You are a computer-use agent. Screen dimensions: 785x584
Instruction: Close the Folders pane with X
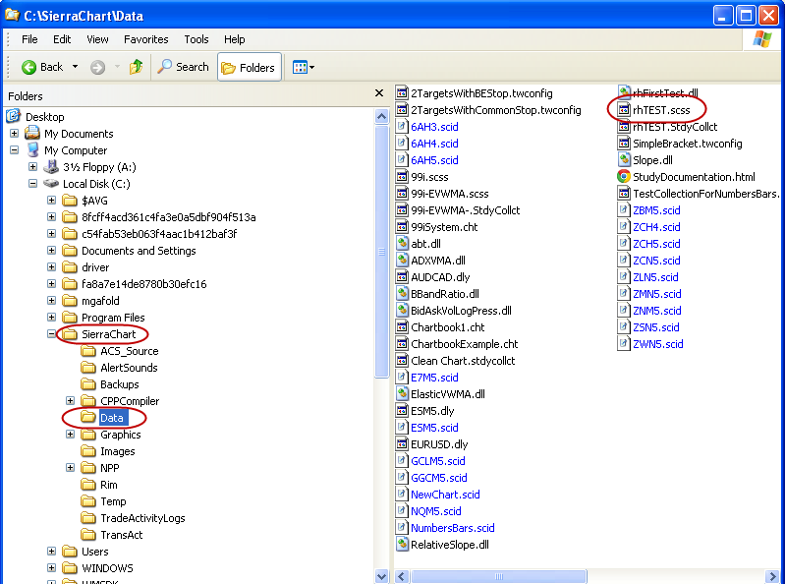(x=379, y=93)
